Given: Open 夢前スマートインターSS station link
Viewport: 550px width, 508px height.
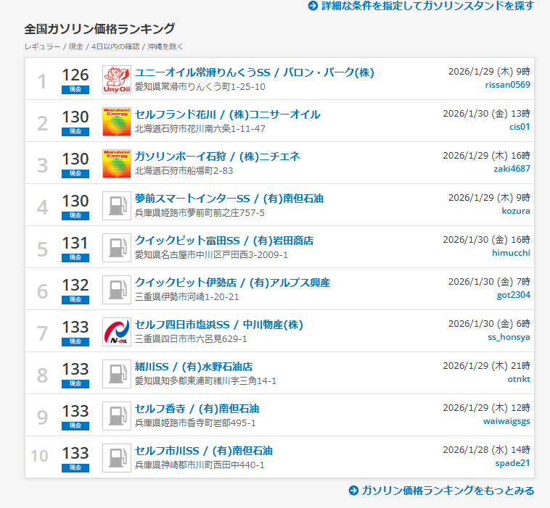Looking at the screenshot, I should 229,199.
